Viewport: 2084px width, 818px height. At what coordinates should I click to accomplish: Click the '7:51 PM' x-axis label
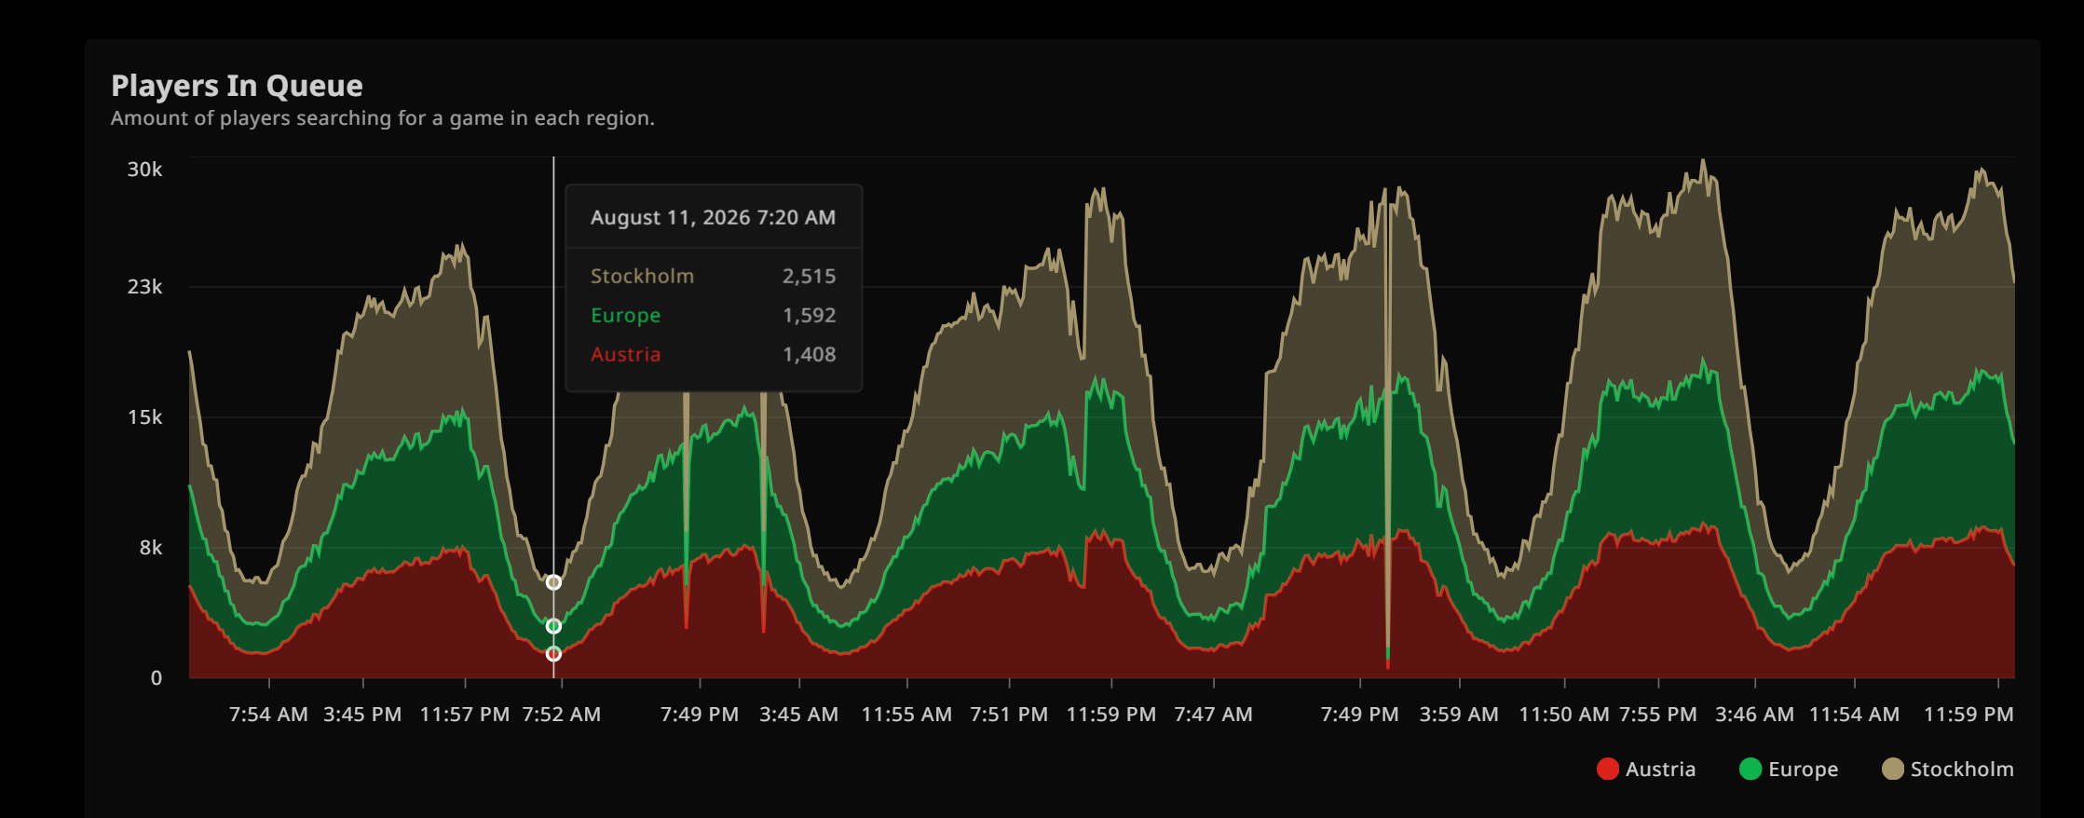coord(1009,714)
